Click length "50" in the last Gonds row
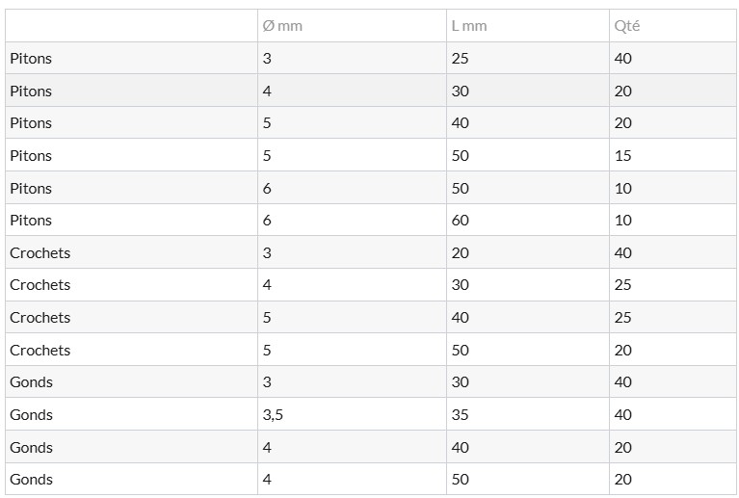 pos(460,480)
